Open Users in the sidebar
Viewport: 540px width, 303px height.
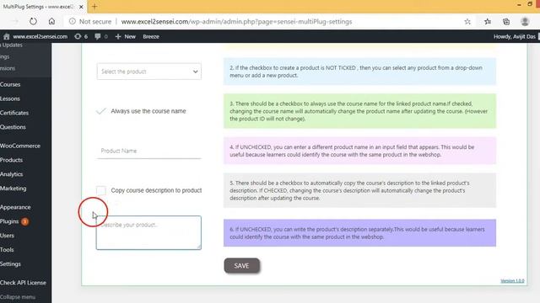tap(7, 236)
